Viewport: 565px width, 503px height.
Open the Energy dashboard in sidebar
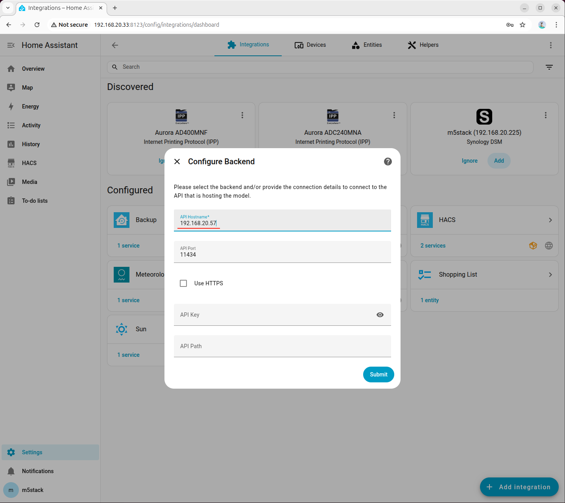tap(30, 106)
